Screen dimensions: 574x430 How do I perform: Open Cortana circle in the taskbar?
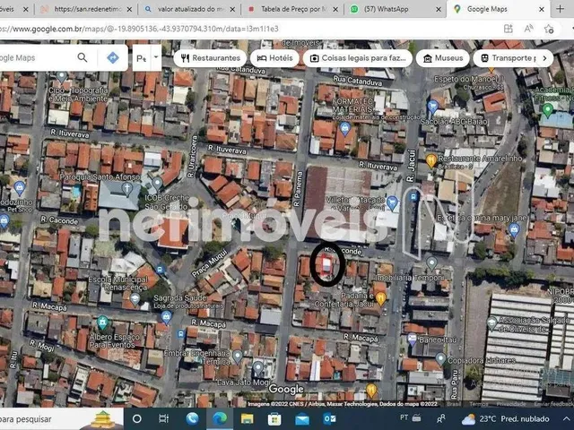137,418
